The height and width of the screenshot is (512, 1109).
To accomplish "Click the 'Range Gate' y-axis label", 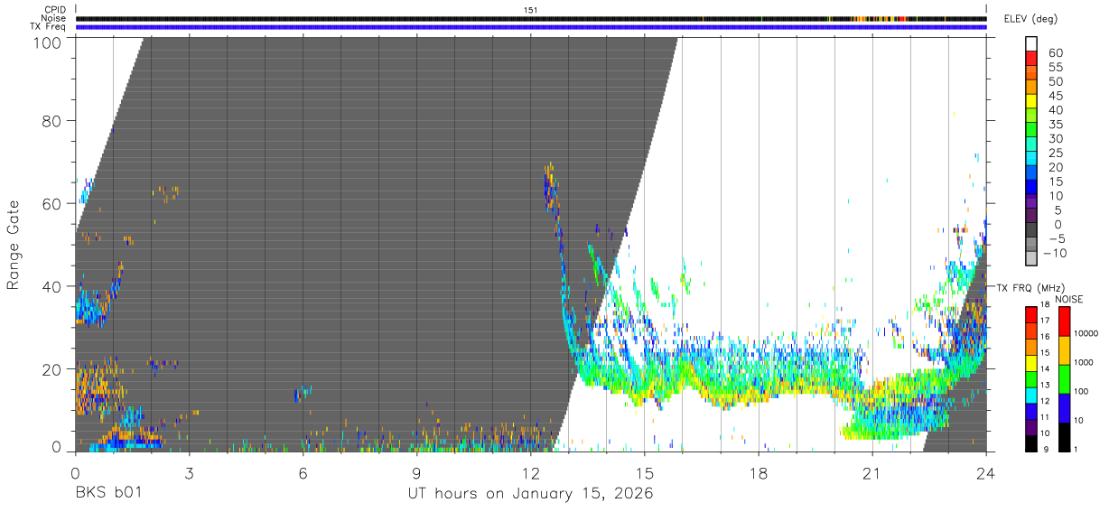I will coord(14,245).
